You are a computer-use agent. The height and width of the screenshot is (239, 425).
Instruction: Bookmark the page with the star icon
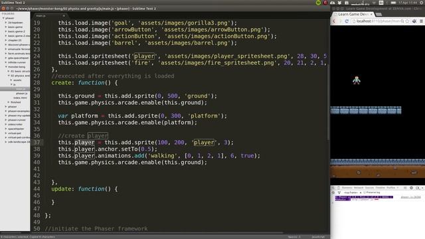pos(407,21)
